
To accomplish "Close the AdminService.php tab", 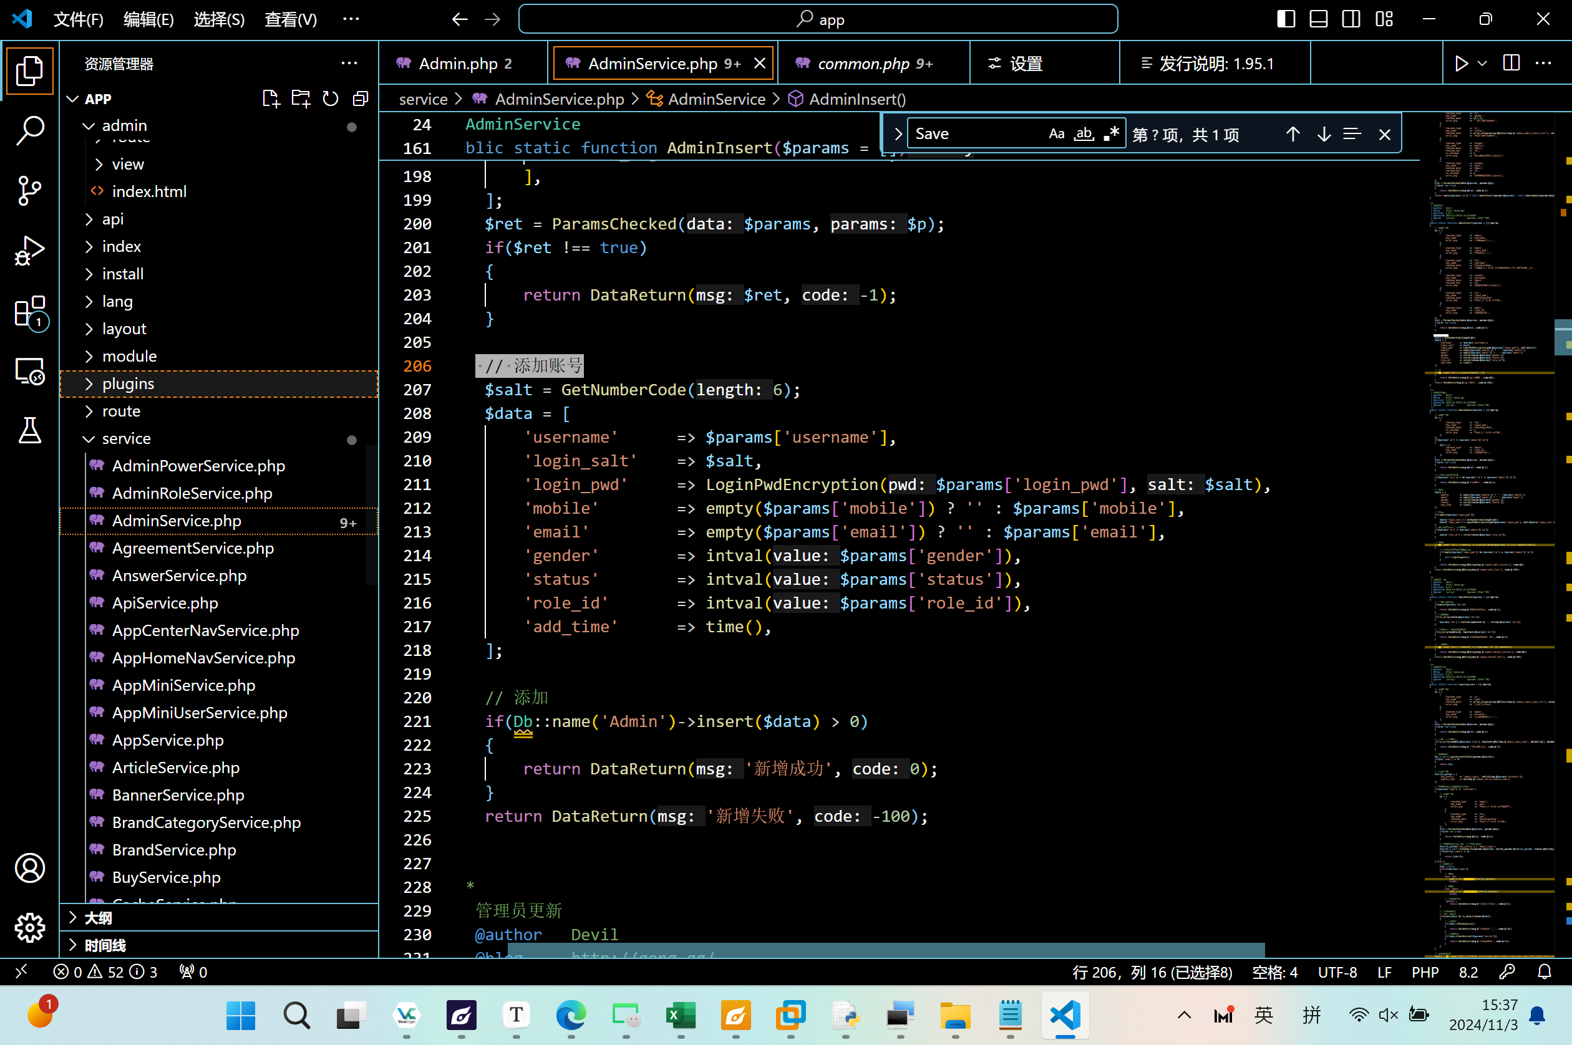I will coord(759,64).
